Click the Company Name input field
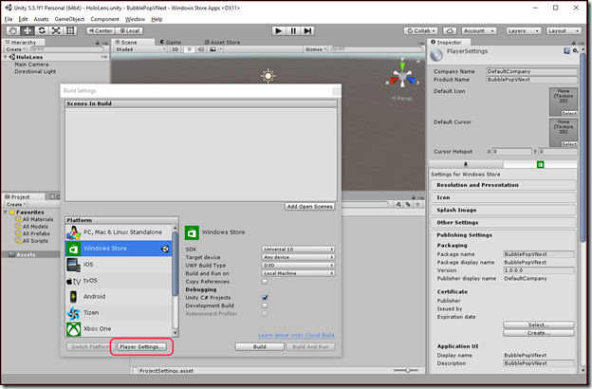The image size is (592, 389). click(x=531, y=71)
